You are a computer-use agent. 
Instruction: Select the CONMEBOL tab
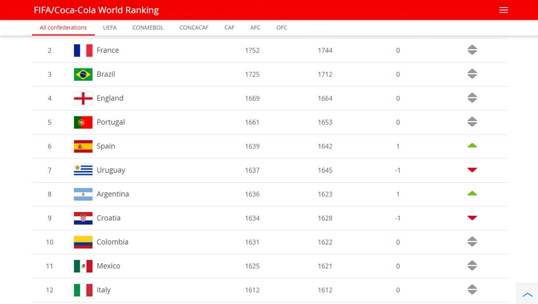tap(148, 28)
